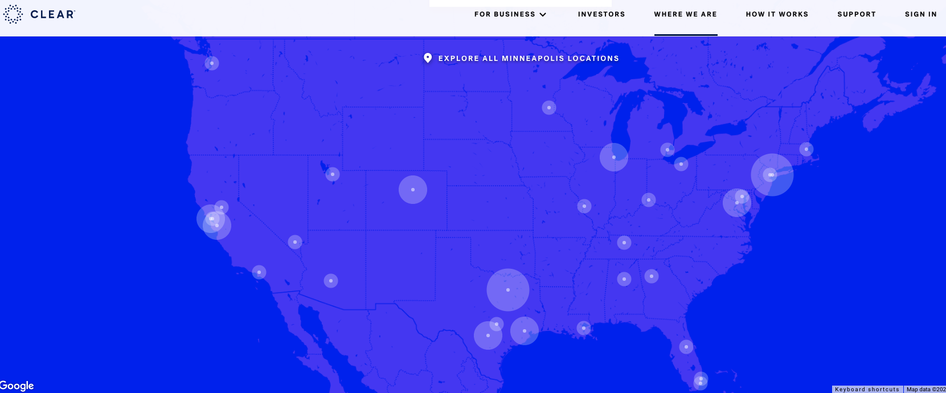Click the New York City marker cluster

click(x=772, y=175)
